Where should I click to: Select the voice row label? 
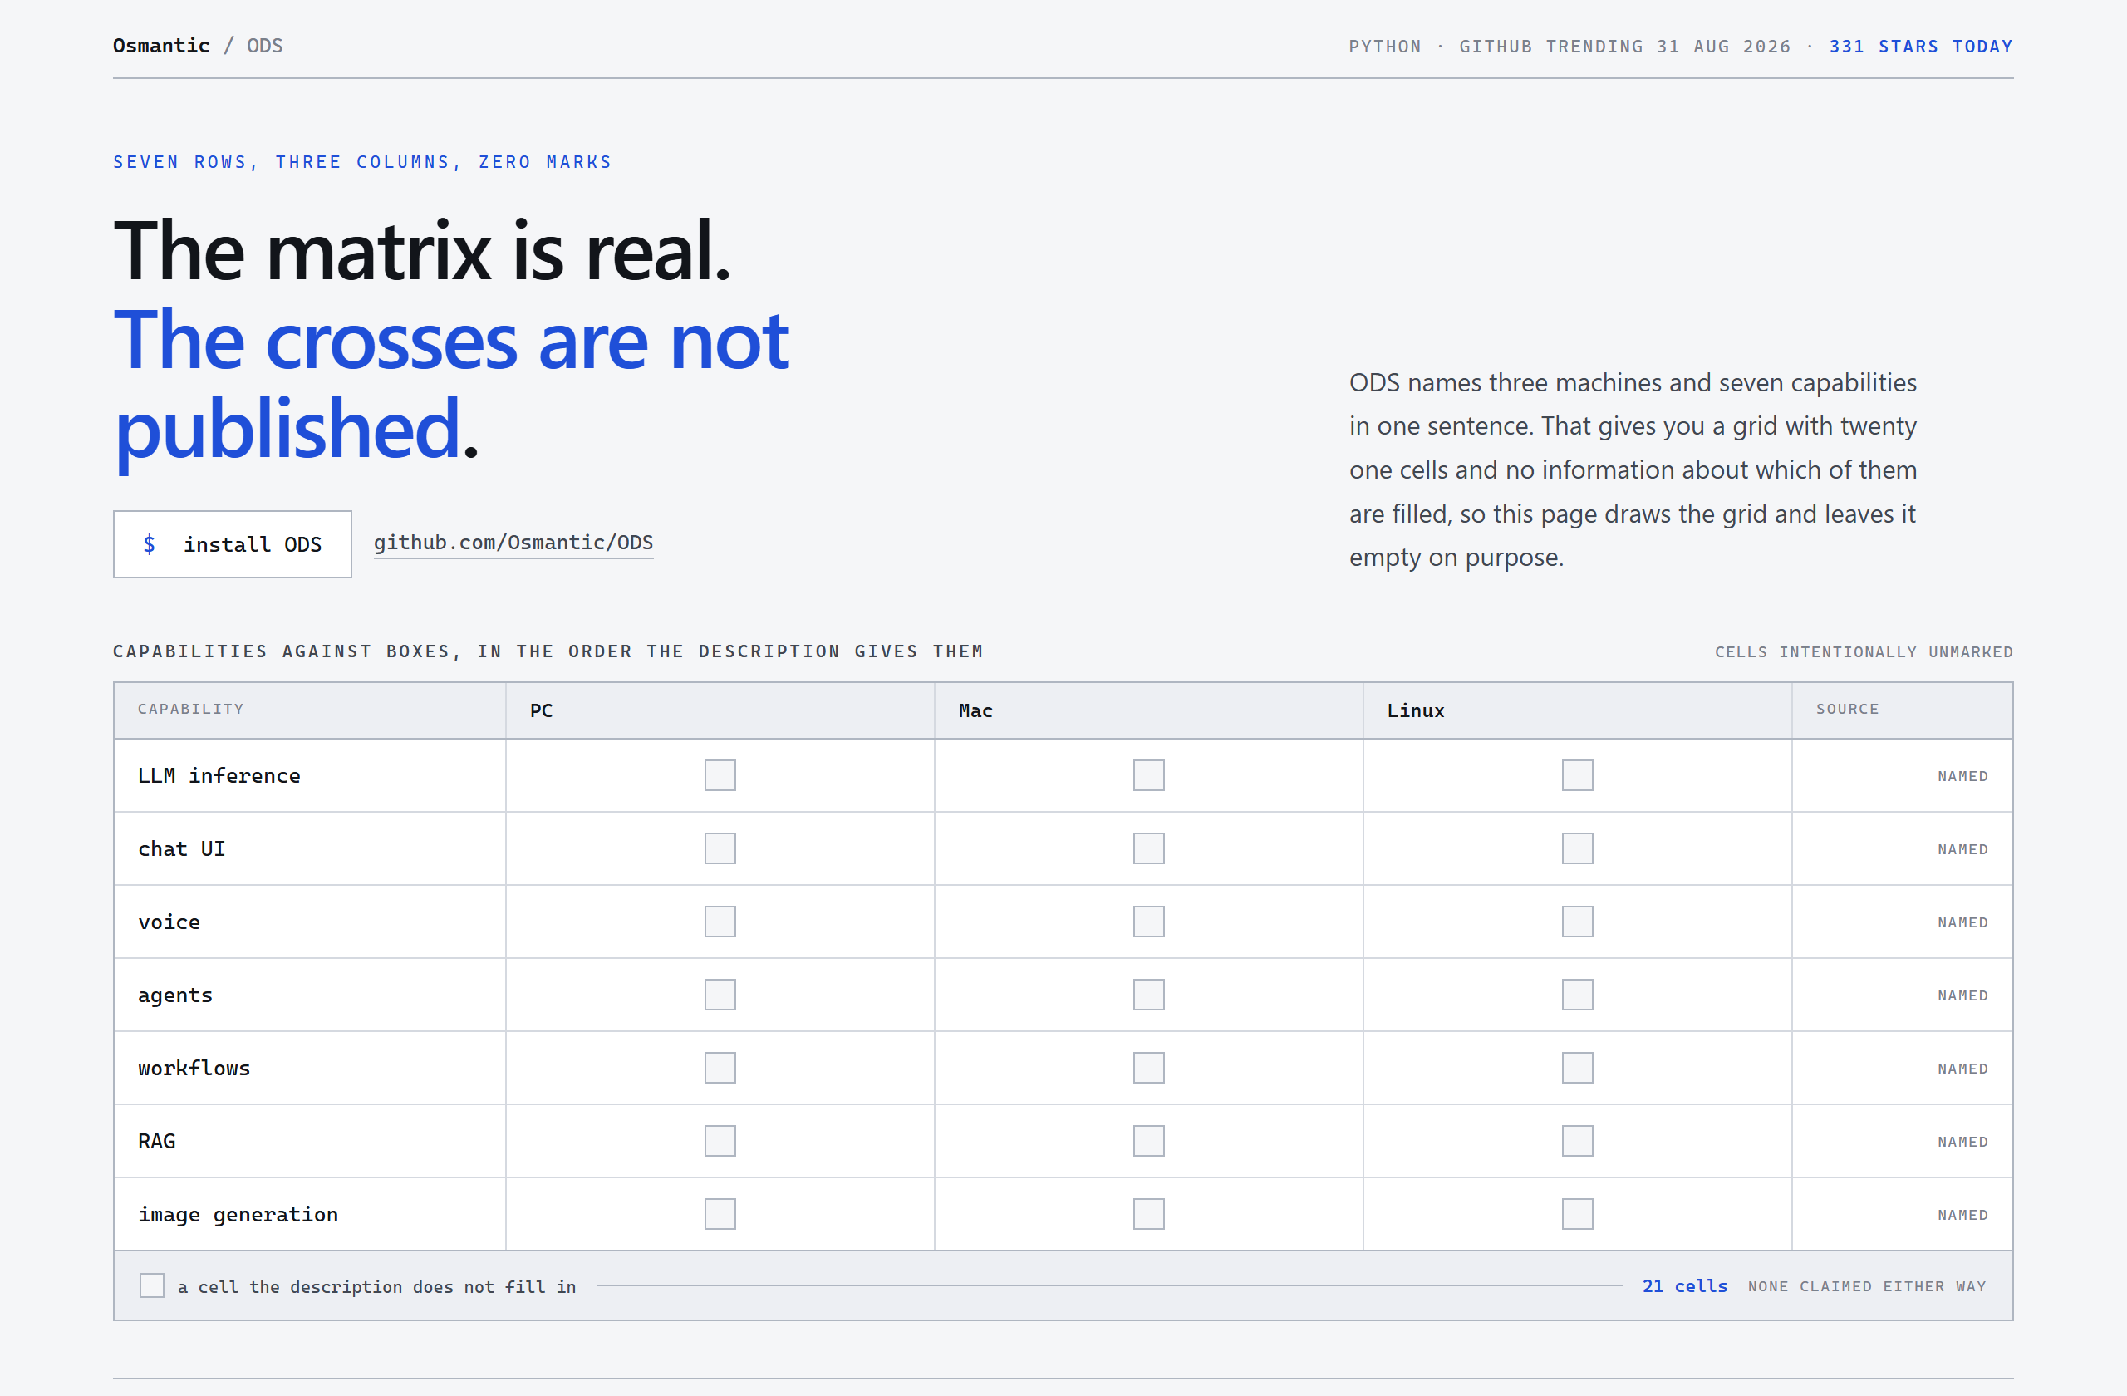(169, 922)
